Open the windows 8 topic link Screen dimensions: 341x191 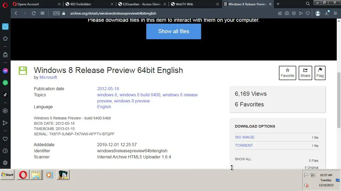[107, 95]
